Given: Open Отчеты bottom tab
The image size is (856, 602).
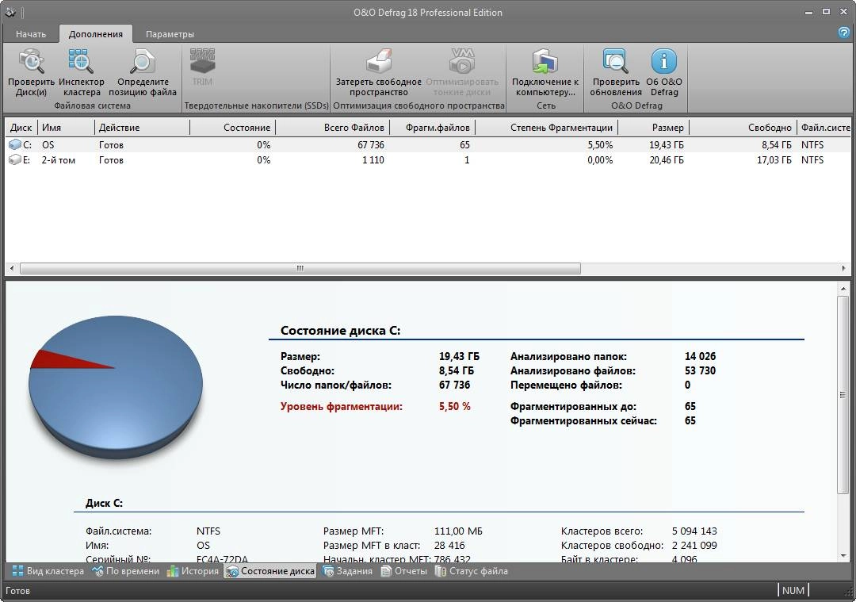Looking at the screenshot, I should pyautogui.click(x=404, y=571).
